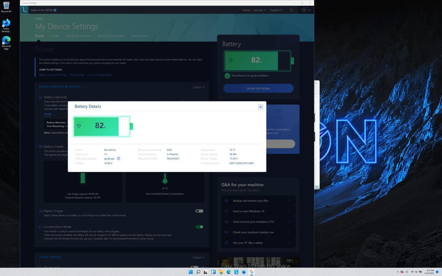Open the Easy Ways to Free Up Space thumbnail
Screen dimensions: 442x276
coord(258,263)
